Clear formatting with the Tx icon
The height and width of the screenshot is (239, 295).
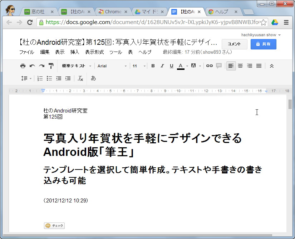[x=80, y=78]
